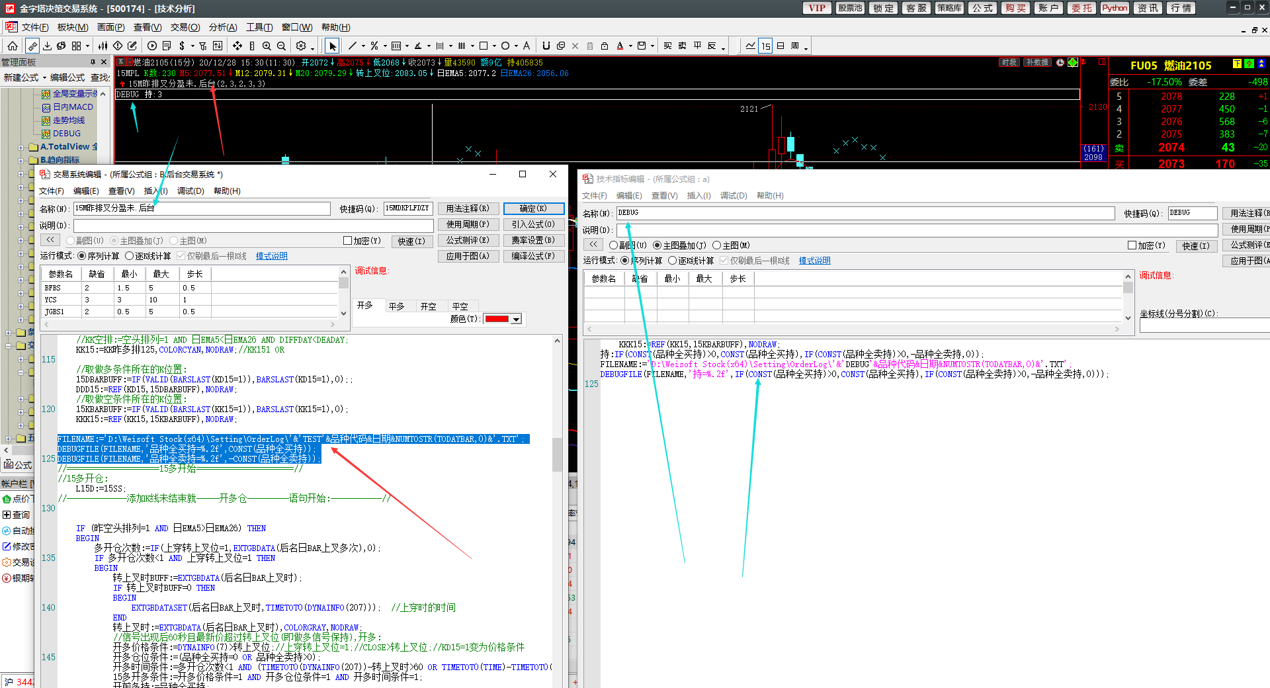Viewport: 1270px width, 688px height.
Task: Open the circle tool dropdown arrow
Action: 516,46
